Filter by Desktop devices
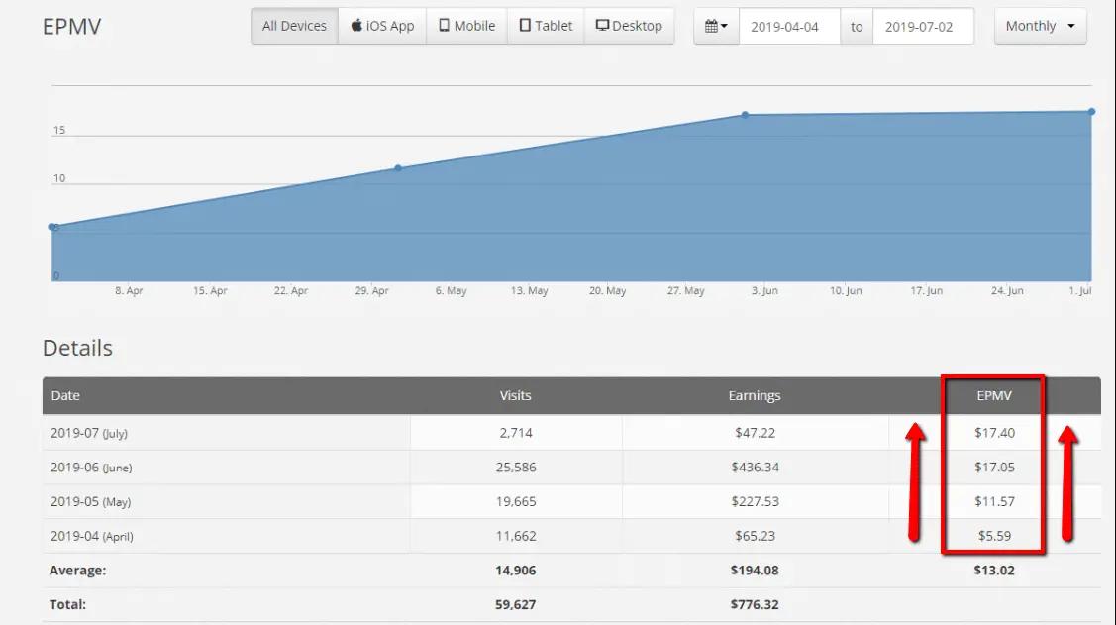The width and height of the screenshot is (1116, 625). click(x=629, y=26)
